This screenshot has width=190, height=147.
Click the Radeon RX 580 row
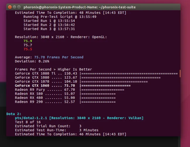click(65, 94)
